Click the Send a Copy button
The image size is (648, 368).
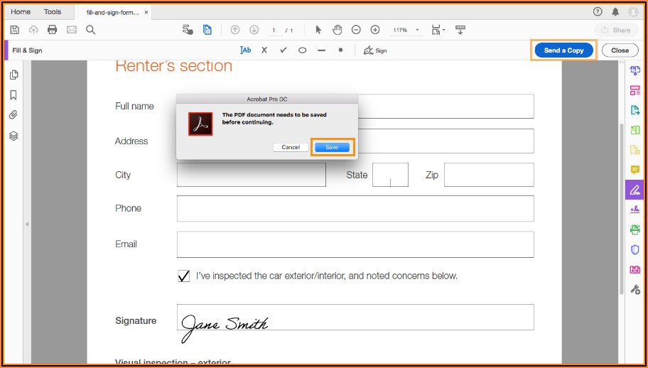click(x=563, y=50)
